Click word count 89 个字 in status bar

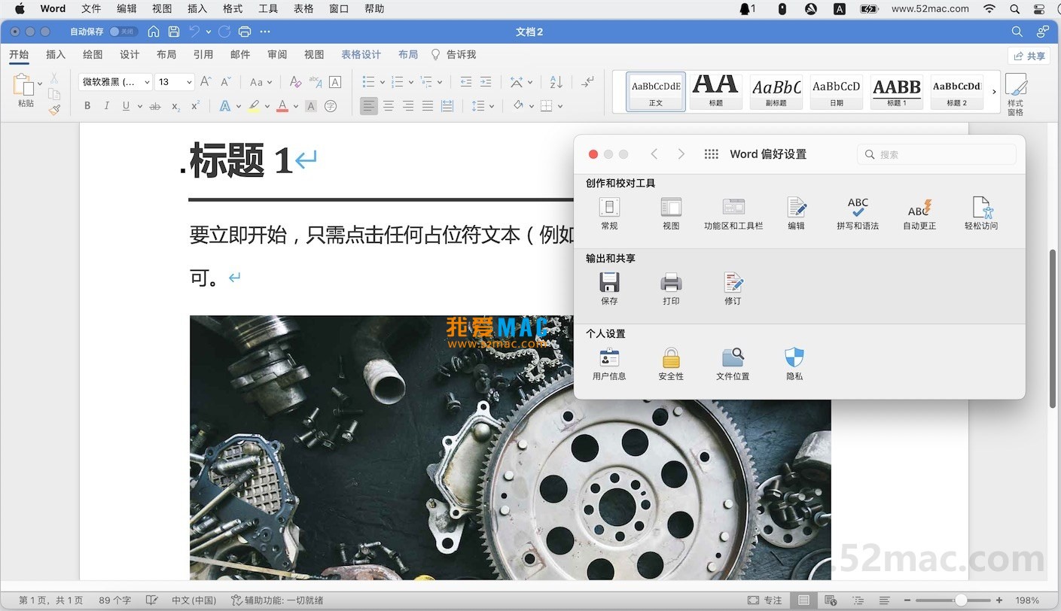pyautogui.click(x=115, y=600)
